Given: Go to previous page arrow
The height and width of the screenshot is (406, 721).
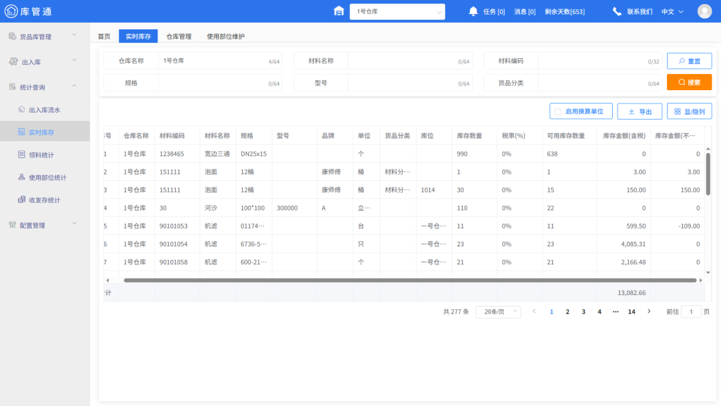Looking at the screenshot, I should 534,311.
